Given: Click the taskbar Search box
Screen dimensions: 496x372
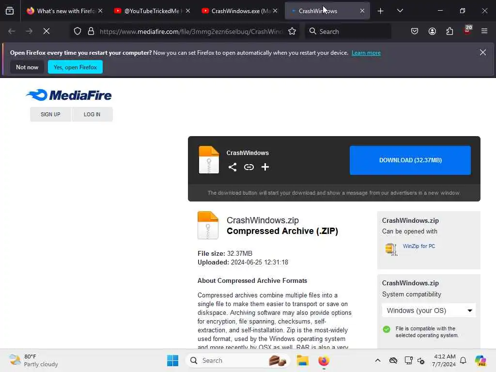Looking at the screenshot, I should pyautogui.click(x=238, y=360).
